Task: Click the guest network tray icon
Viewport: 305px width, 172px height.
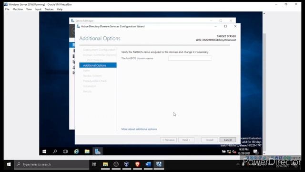Action: click(x=229, y=151)
